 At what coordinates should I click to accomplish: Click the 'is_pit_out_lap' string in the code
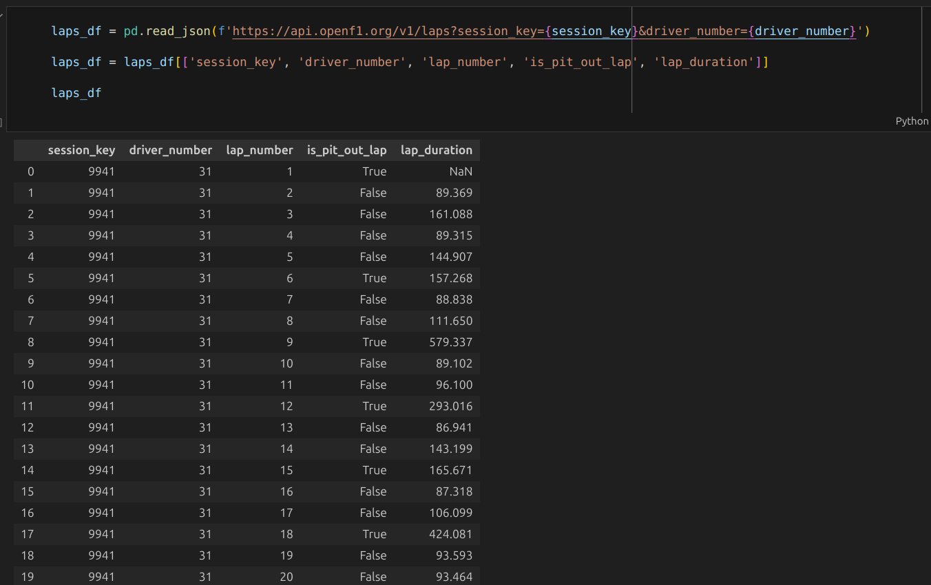[x=581, y=62]
